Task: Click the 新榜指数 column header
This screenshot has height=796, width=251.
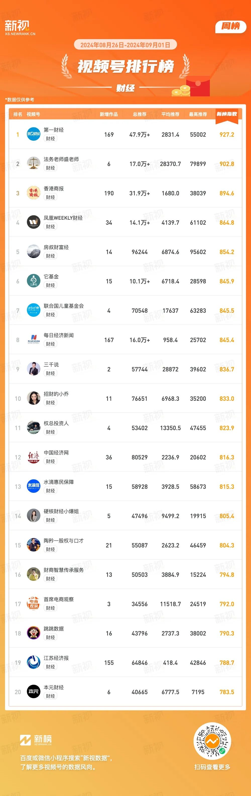Action: (x=227, y=114)
